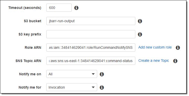
Task: Click into the Role ARN text box
Action: click(91, 47)
